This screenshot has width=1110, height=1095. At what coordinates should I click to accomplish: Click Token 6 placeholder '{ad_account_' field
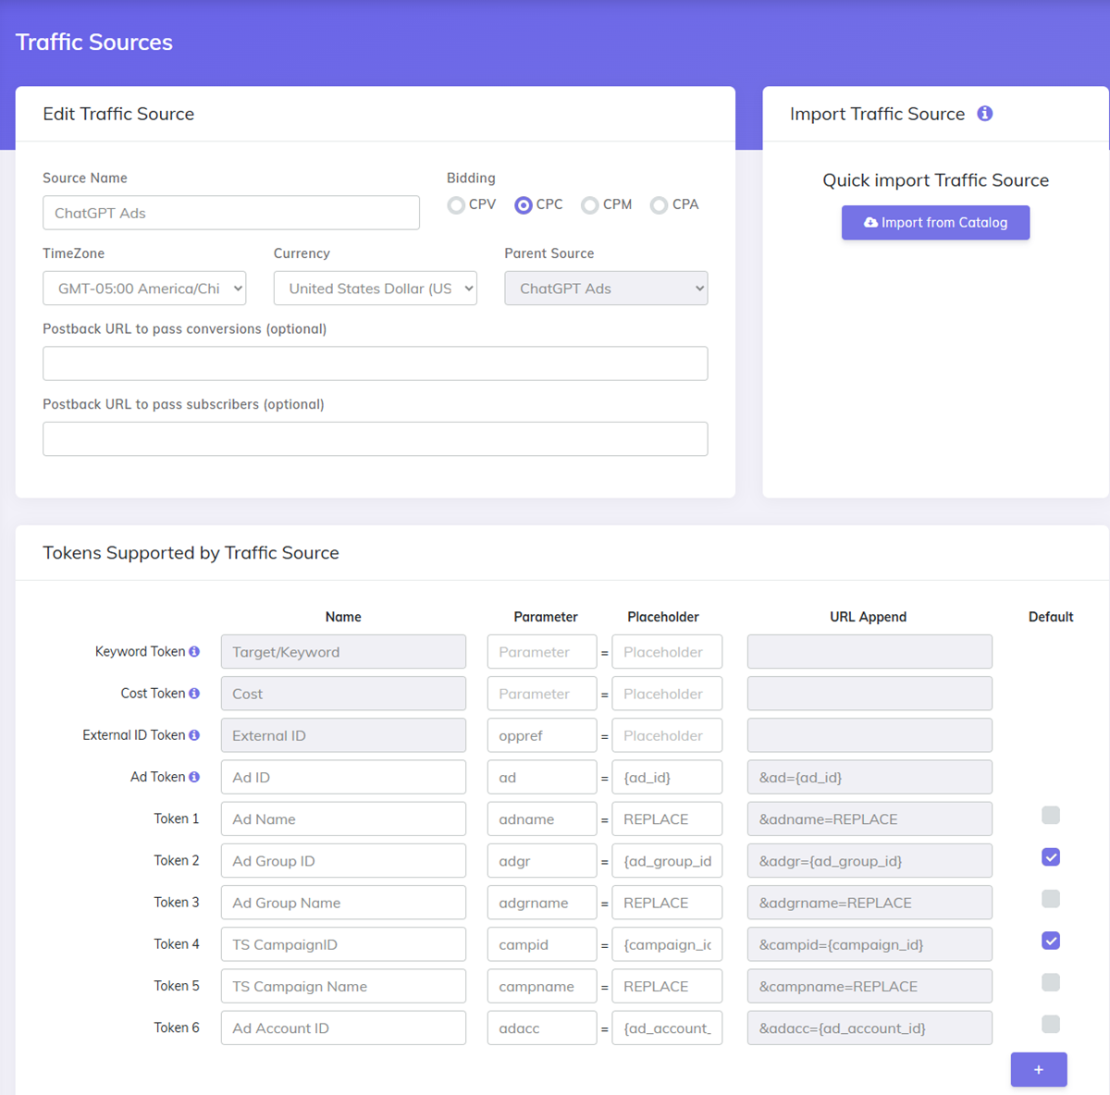[x=667, y=1028]
